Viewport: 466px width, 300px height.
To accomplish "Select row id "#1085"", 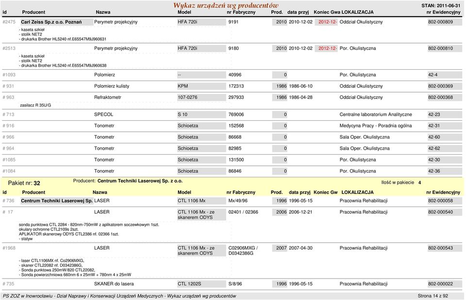I will [9, 159].
